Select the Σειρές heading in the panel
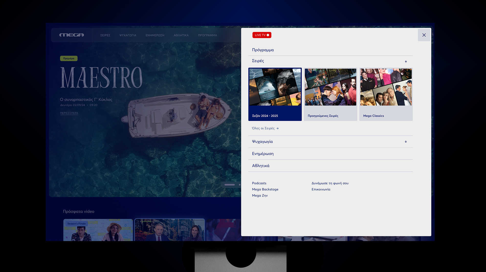Screen dimensions: 486x272 [x=258, y=61]
